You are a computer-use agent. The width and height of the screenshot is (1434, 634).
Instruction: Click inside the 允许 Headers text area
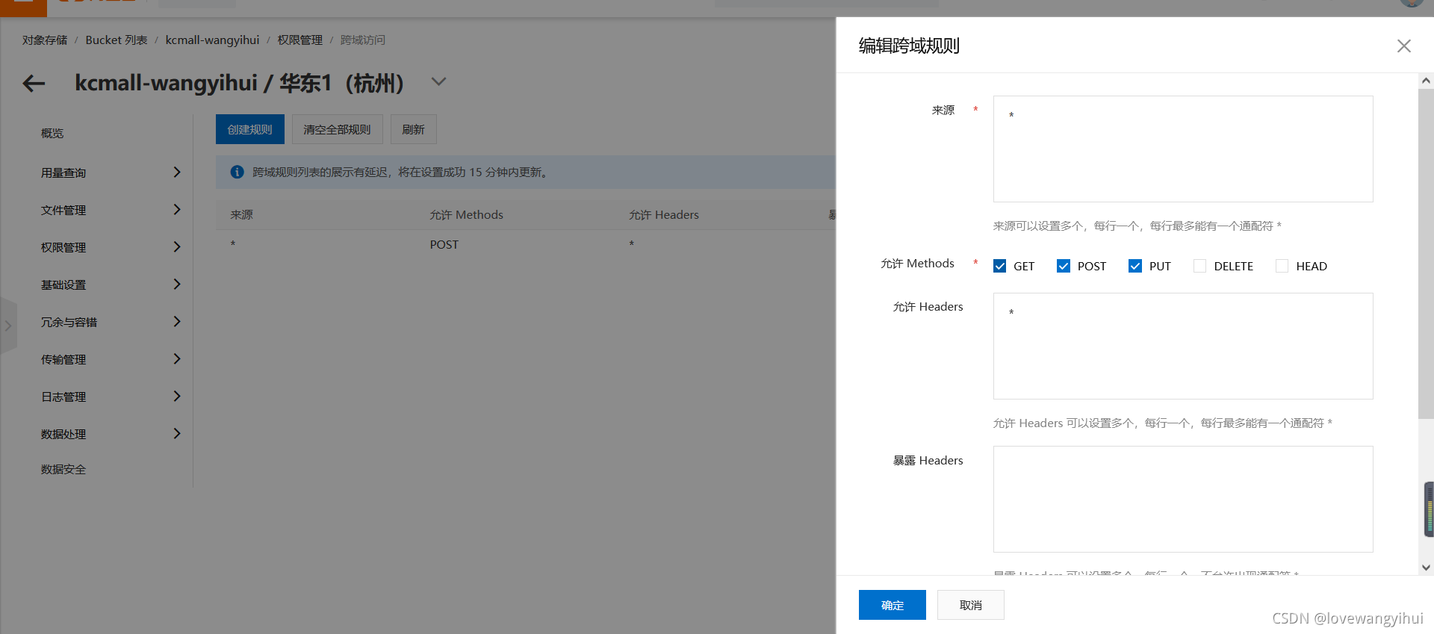tap(1183, 346)
